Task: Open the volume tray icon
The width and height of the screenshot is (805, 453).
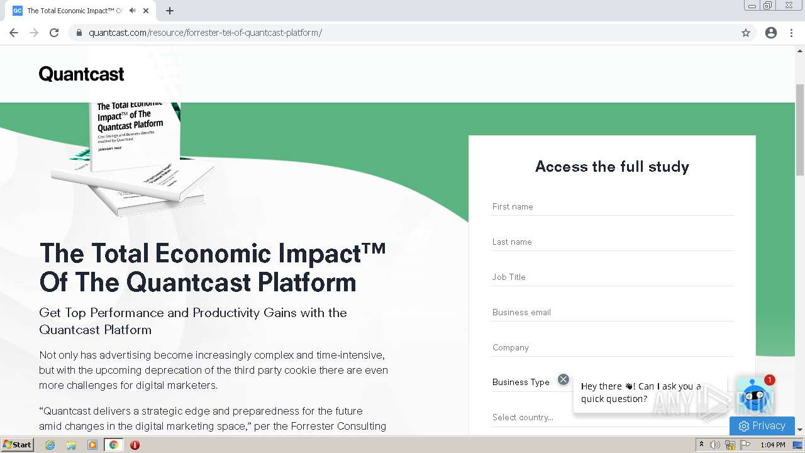Action: [715, 445]
